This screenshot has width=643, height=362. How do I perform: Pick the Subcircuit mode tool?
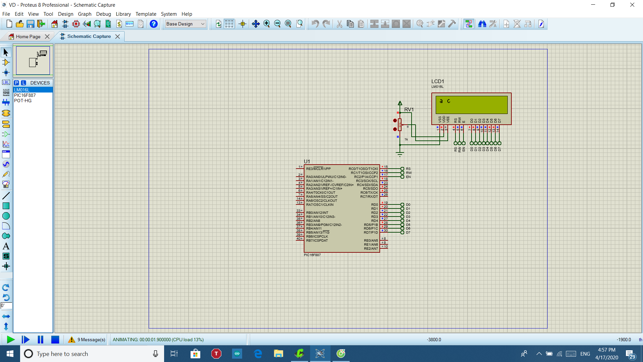click(x=6, y=113)
